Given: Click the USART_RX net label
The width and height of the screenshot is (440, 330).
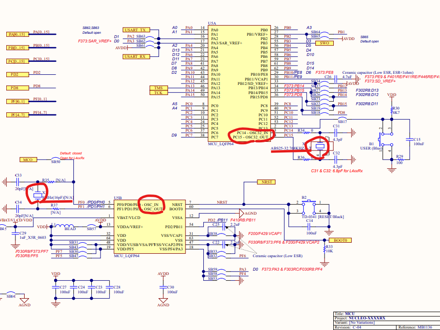Looking at the screenshot, I should pyautogui.click(x=136, y=56).
